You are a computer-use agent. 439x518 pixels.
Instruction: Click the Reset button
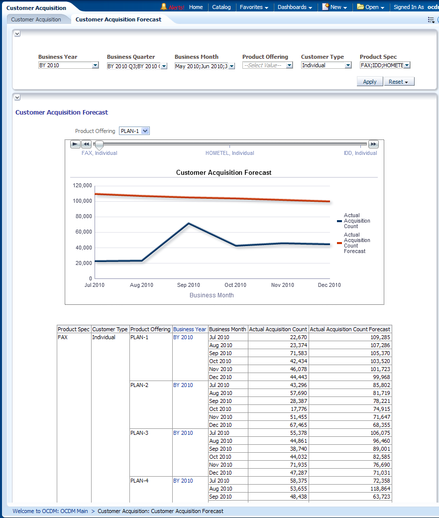pyautogui.click(x=399, y=82)
